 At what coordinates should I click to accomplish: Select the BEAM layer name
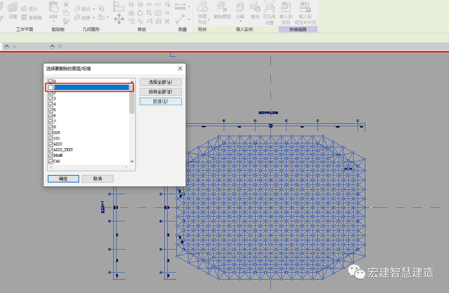coord(58,156)
